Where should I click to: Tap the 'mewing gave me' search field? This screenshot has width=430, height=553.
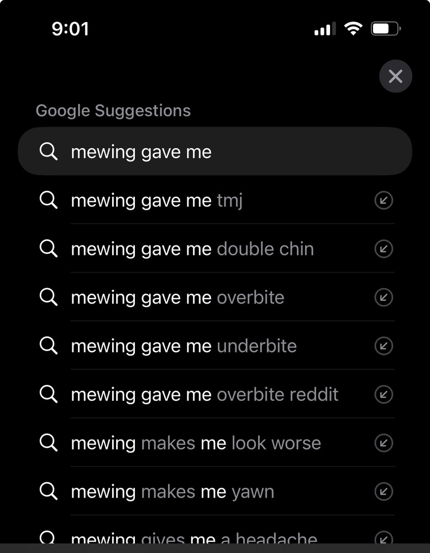coord(221,152)
